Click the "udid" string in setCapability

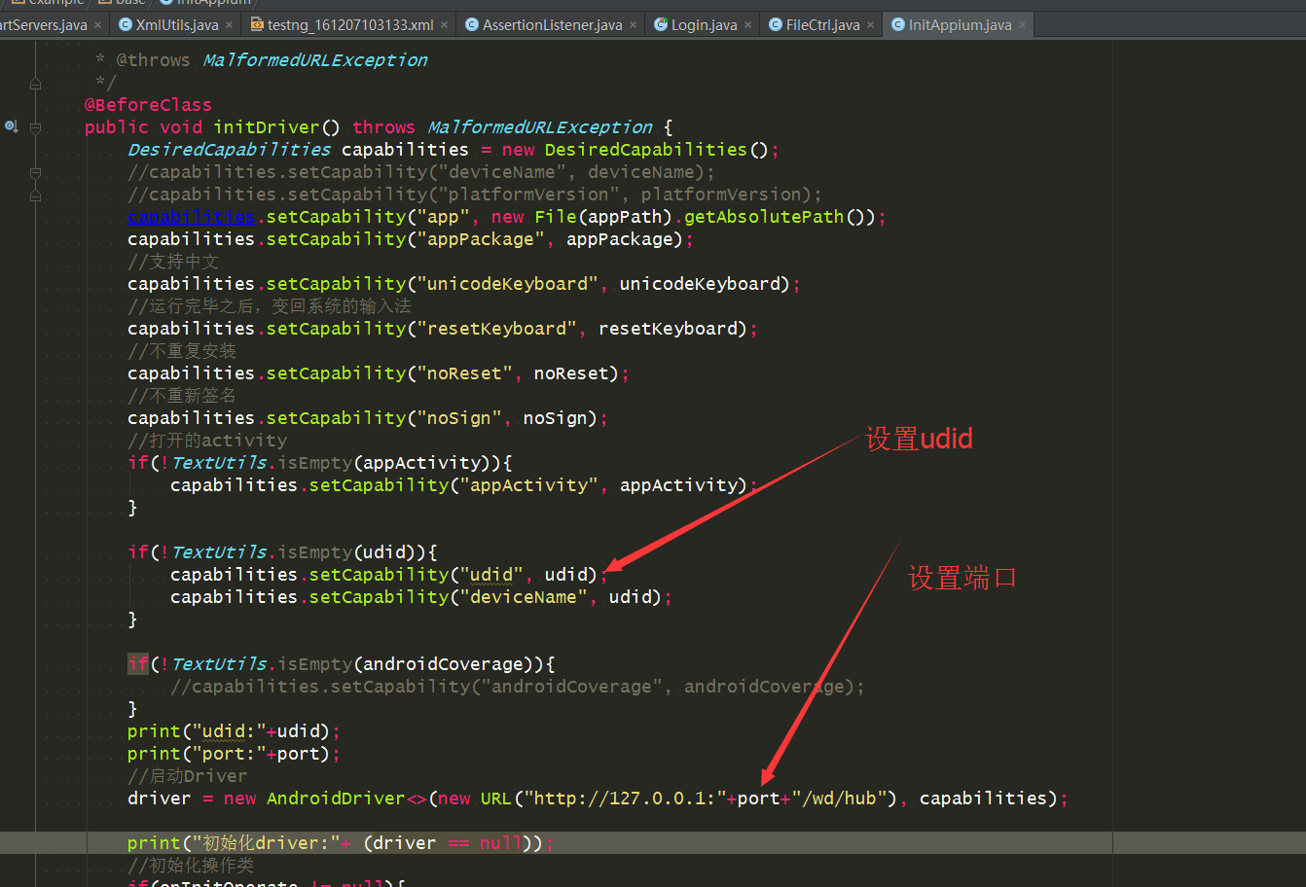click(x=491, y=575)
